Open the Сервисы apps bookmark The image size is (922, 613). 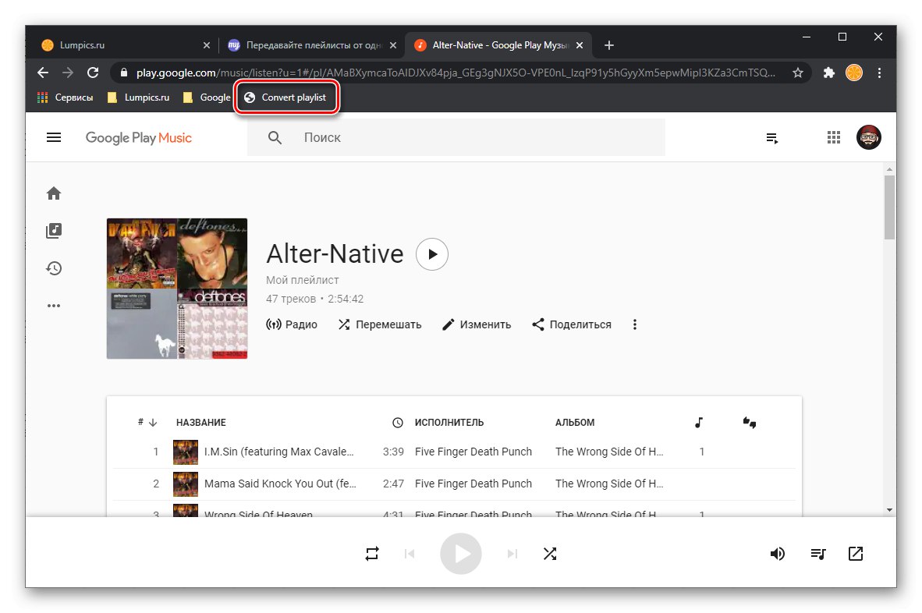pyautogui.click(x=66, y=97)
